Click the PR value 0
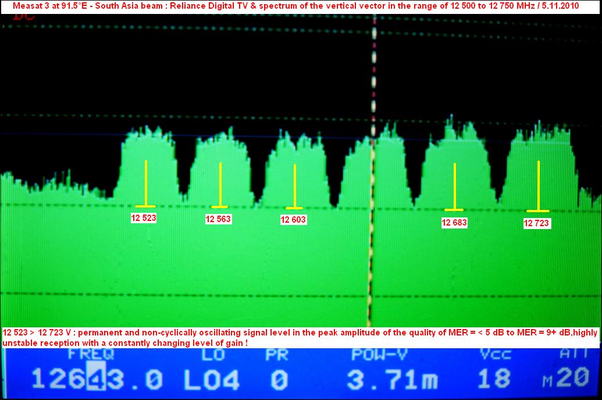602x400 pixels. click(x=279, y=380)
